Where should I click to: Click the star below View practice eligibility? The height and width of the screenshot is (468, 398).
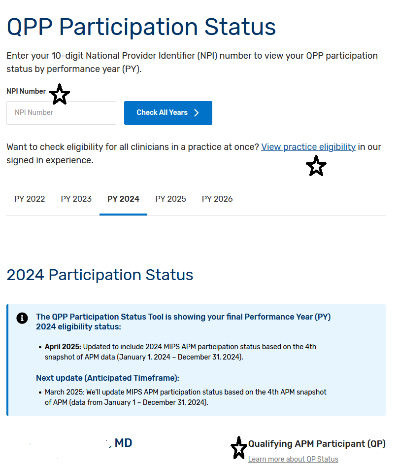coord(316,166)
